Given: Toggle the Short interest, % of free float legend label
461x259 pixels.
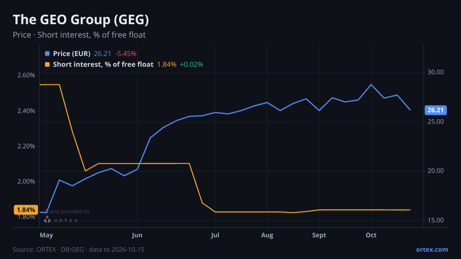Looking at the screenshot, I should 103,64.
